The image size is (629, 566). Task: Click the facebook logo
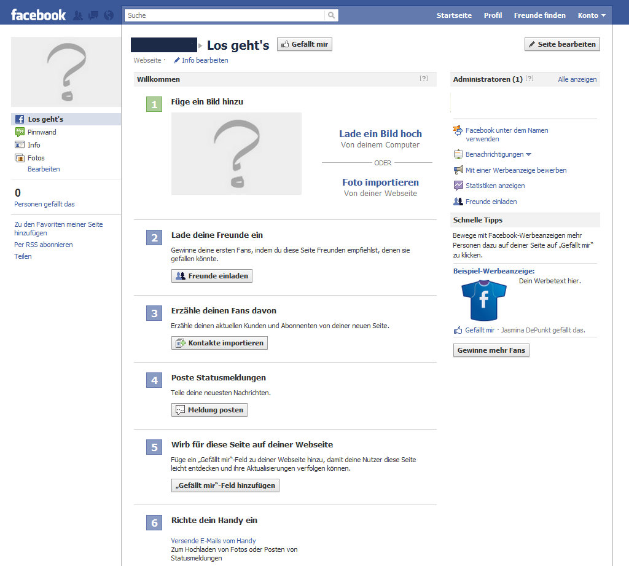click(x=38, y=15)
